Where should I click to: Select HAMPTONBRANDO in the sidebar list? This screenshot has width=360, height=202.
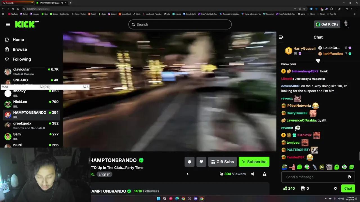[31, 115]
